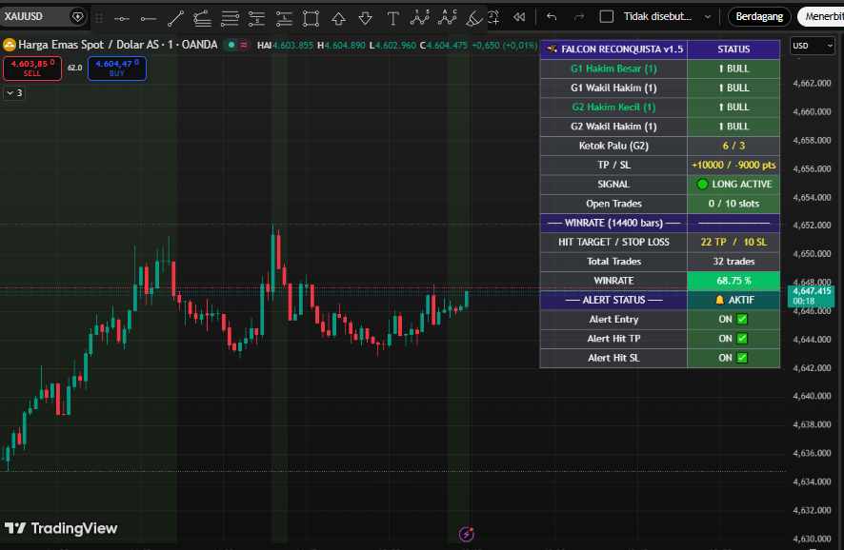Undo the last chart action

point(552,17)
